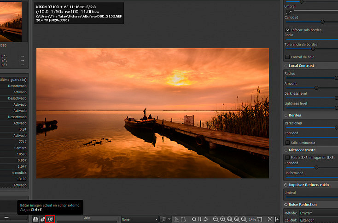Toggle Bordes power button

(286, 115)
